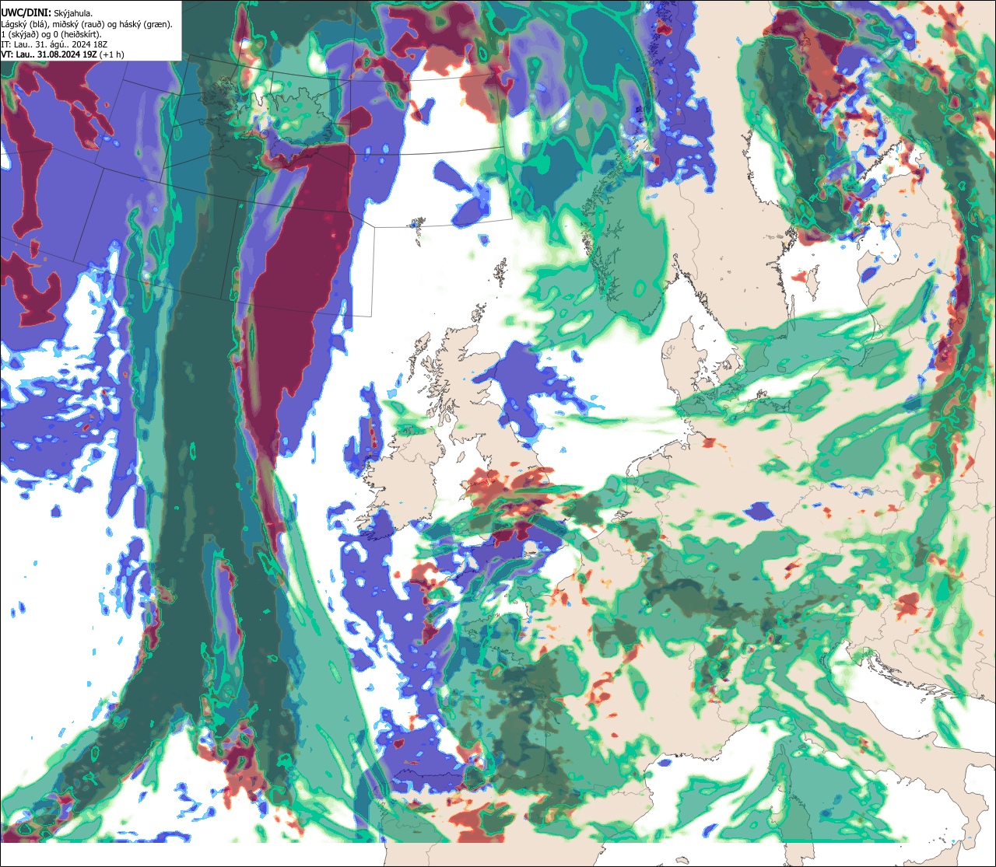The width and height of the screenshot is (996, 867).
Task: Click the 'IT: Lau.. 31. ágú.. 2024 18Z' line
Action: (x=53, y=44)
